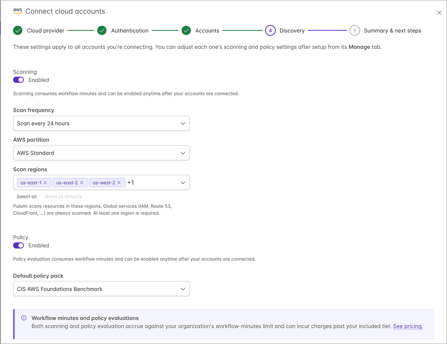Click the us-west-2 region chip

click(107, 182)
